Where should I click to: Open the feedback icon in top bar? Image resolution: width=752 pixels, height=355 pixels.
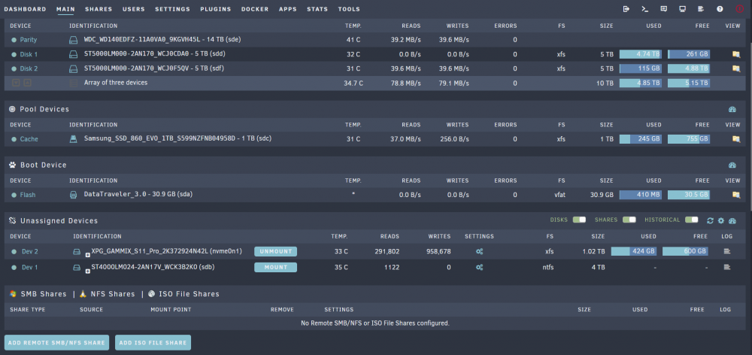[664, 8]
